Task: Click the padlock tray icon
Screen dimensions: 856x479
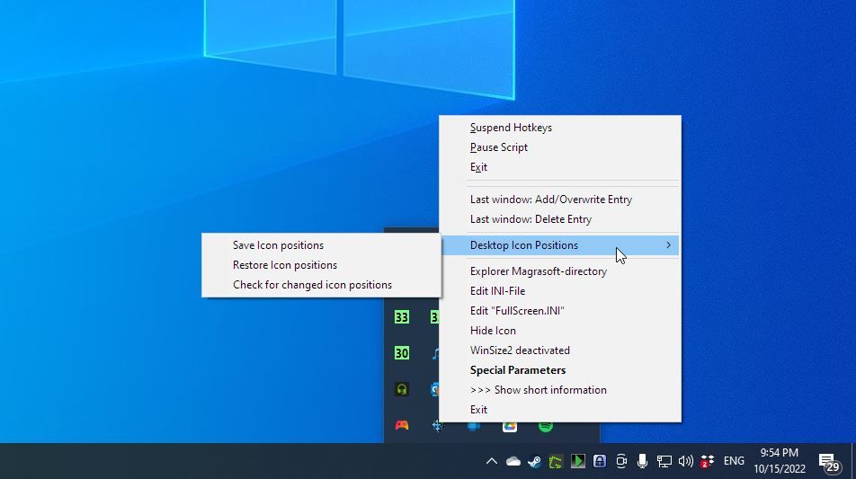Action: [x=600, y=462]
